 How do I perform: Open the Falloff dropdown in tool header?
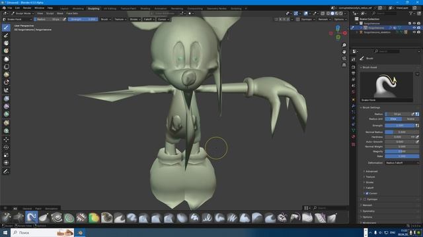[x=149, y=19]
